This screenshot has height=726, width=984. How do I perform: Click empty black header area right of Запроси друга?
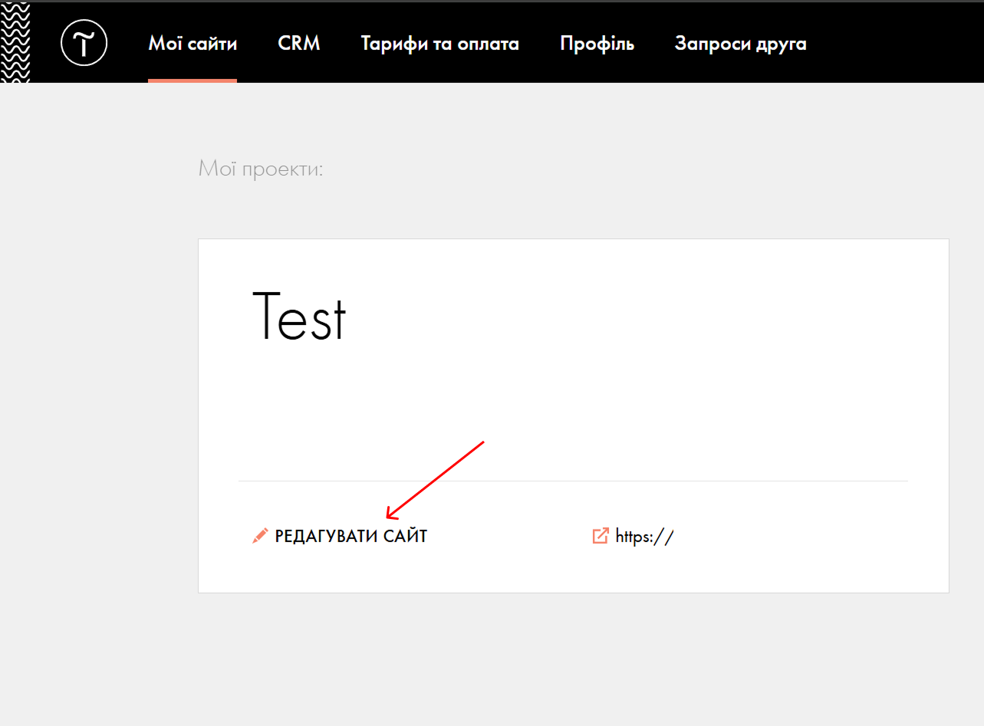point(897,44)
